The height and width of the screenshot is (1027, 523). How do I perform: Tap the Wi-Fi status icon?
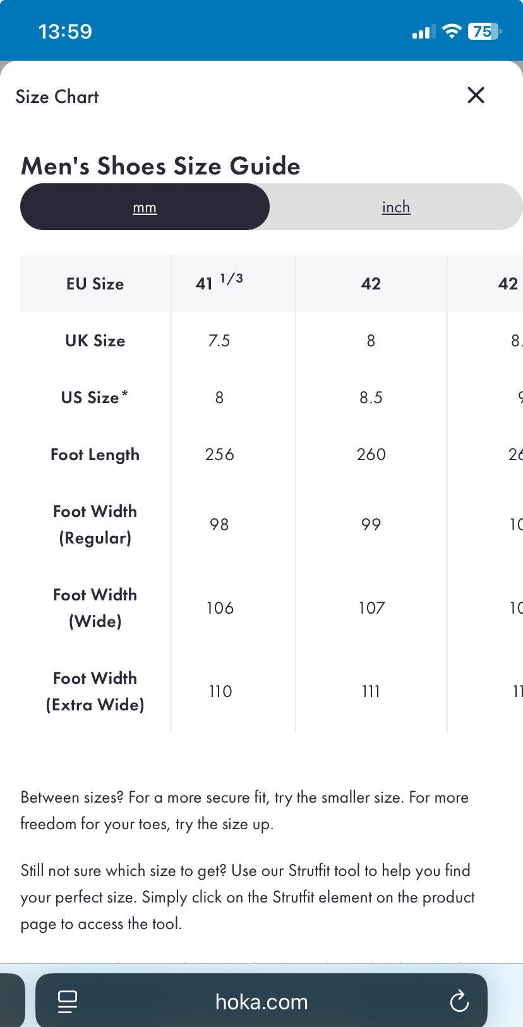452,31
